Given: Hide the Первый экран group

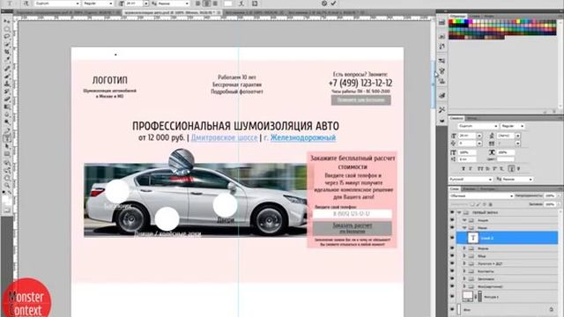Looking at the screenshot, I should (452, 212).
